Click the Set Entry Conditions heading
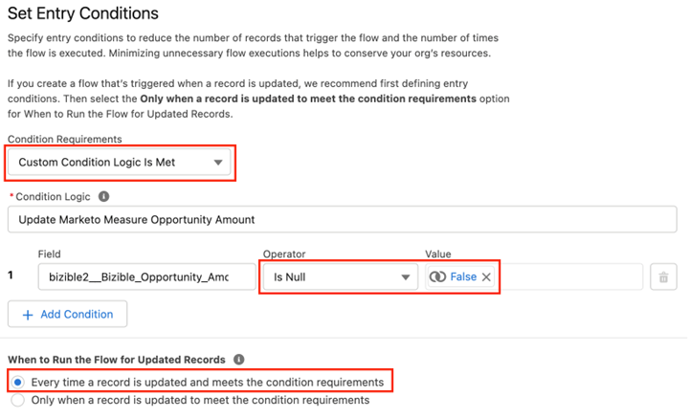This screenshot has width=689, height=419. 82,14
